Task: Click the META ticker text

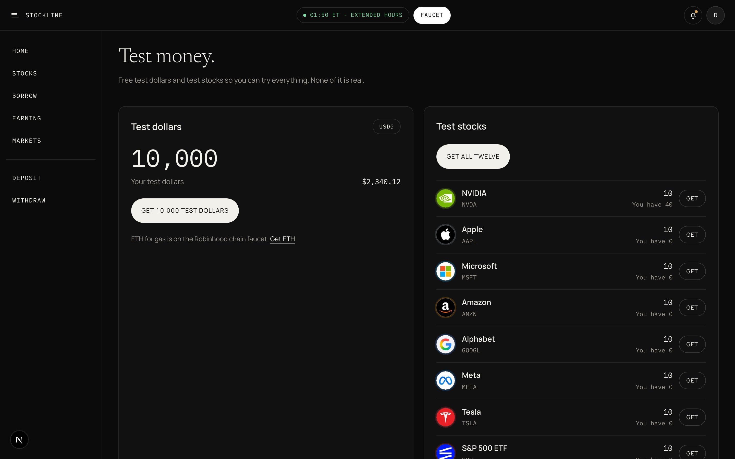Action: click(469, 387)
